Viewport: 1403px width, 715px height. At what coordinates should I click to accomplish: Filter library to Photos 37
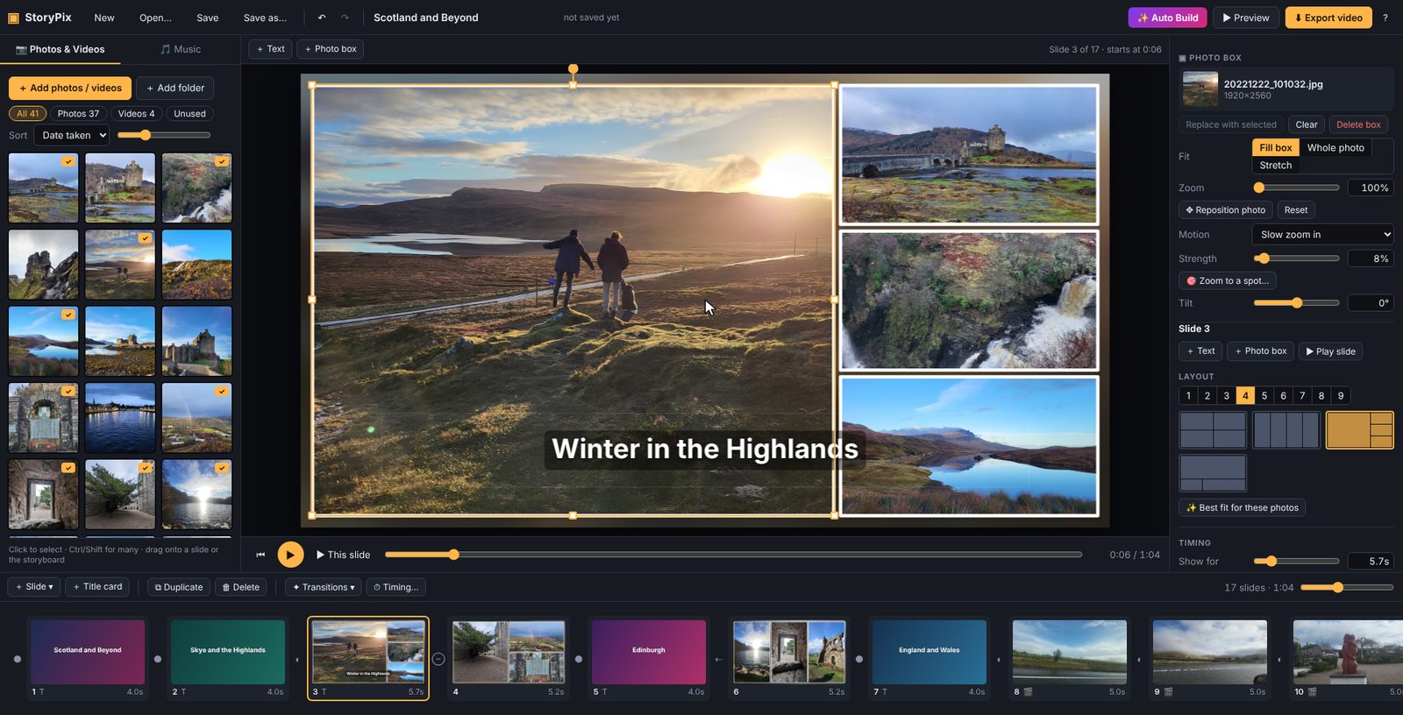(78, 114)
